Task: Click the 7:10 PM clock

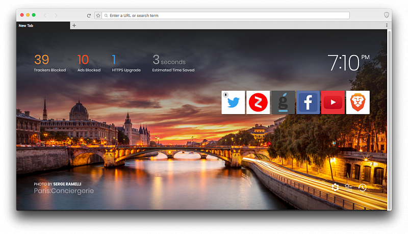Action: click(349, 63)
